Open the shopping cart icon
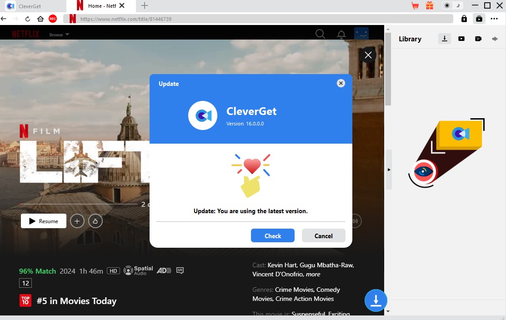The image size is (506, 320). coord(415,5)
